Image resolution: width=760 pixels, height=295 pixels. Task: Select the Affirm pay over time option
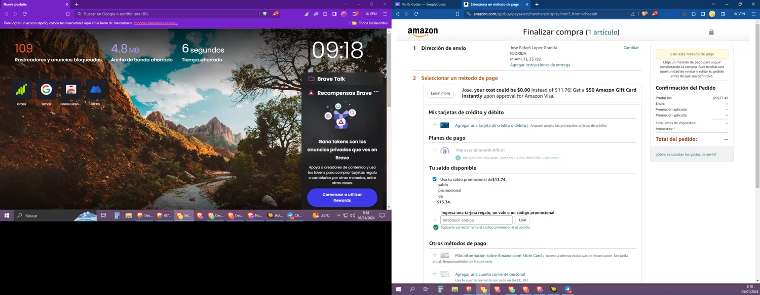click(x=434, y=150)
